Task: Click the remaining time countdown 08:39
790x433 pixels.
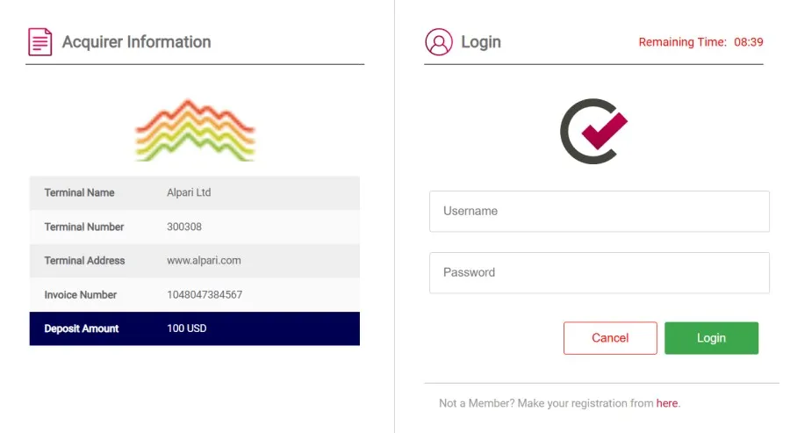Action: point(748,42)
